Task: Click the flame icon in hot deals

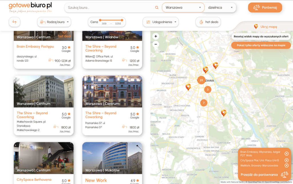Action: [201, 22]
